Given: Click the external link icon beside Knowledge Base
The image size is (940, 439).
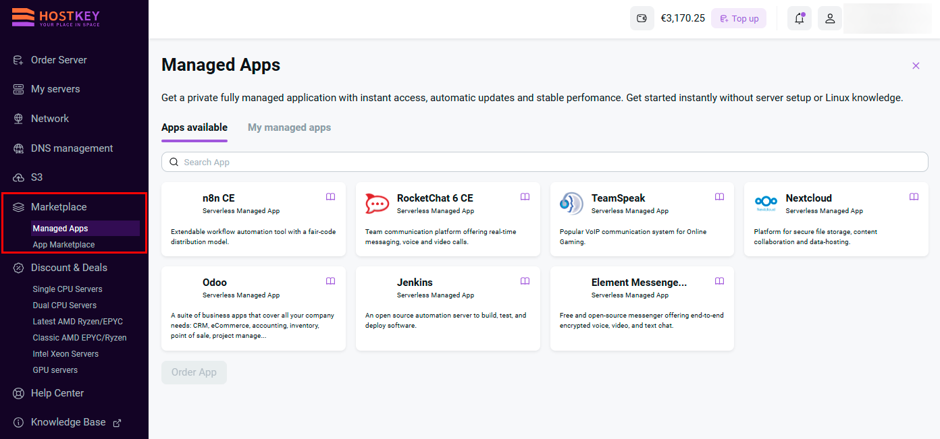Looking at the screenshot, I should click(117, 423).
